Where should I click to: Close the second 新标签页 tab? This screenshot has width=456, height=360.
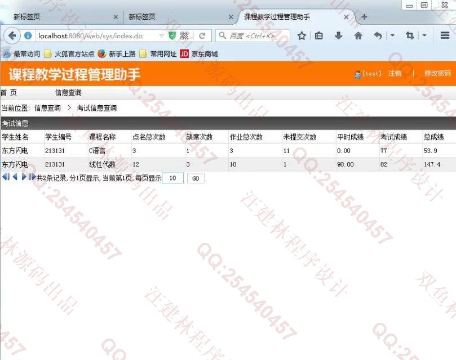click(231, 17)
